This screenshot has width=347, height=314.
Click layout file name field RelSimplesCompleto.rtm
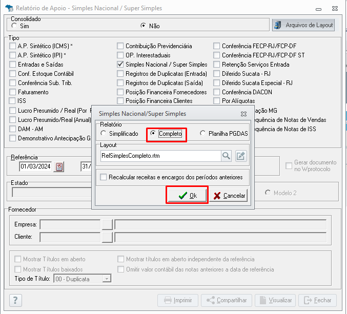tap(160, 156)
